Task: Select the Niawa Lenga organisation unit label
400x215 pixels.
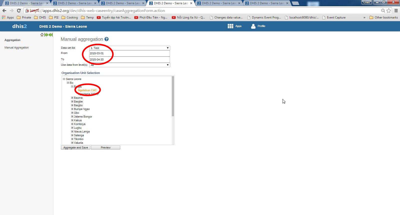Action: tap(82, 131)
